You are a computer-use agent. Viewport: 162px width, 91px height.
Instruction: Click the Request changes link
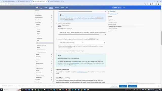(x=113, y=14)
